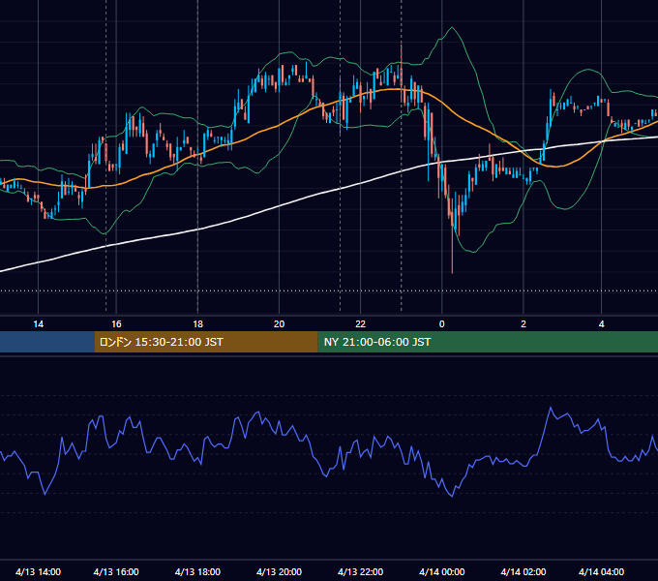Click the 14 hour axis label
Viewport: 658px width, 581px height.
coord(38,324)
